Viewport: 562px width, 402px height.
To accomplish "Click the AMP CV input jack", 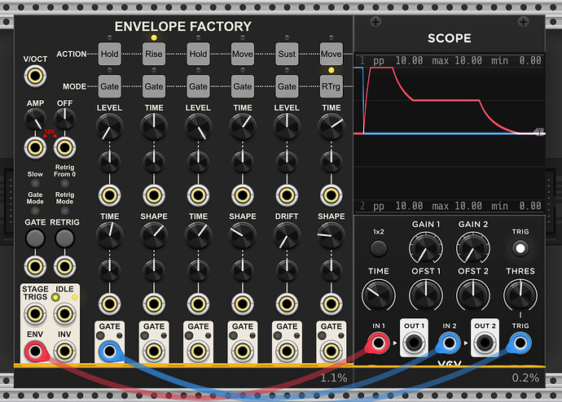I will pyautogui.click(x=35, y=147).
